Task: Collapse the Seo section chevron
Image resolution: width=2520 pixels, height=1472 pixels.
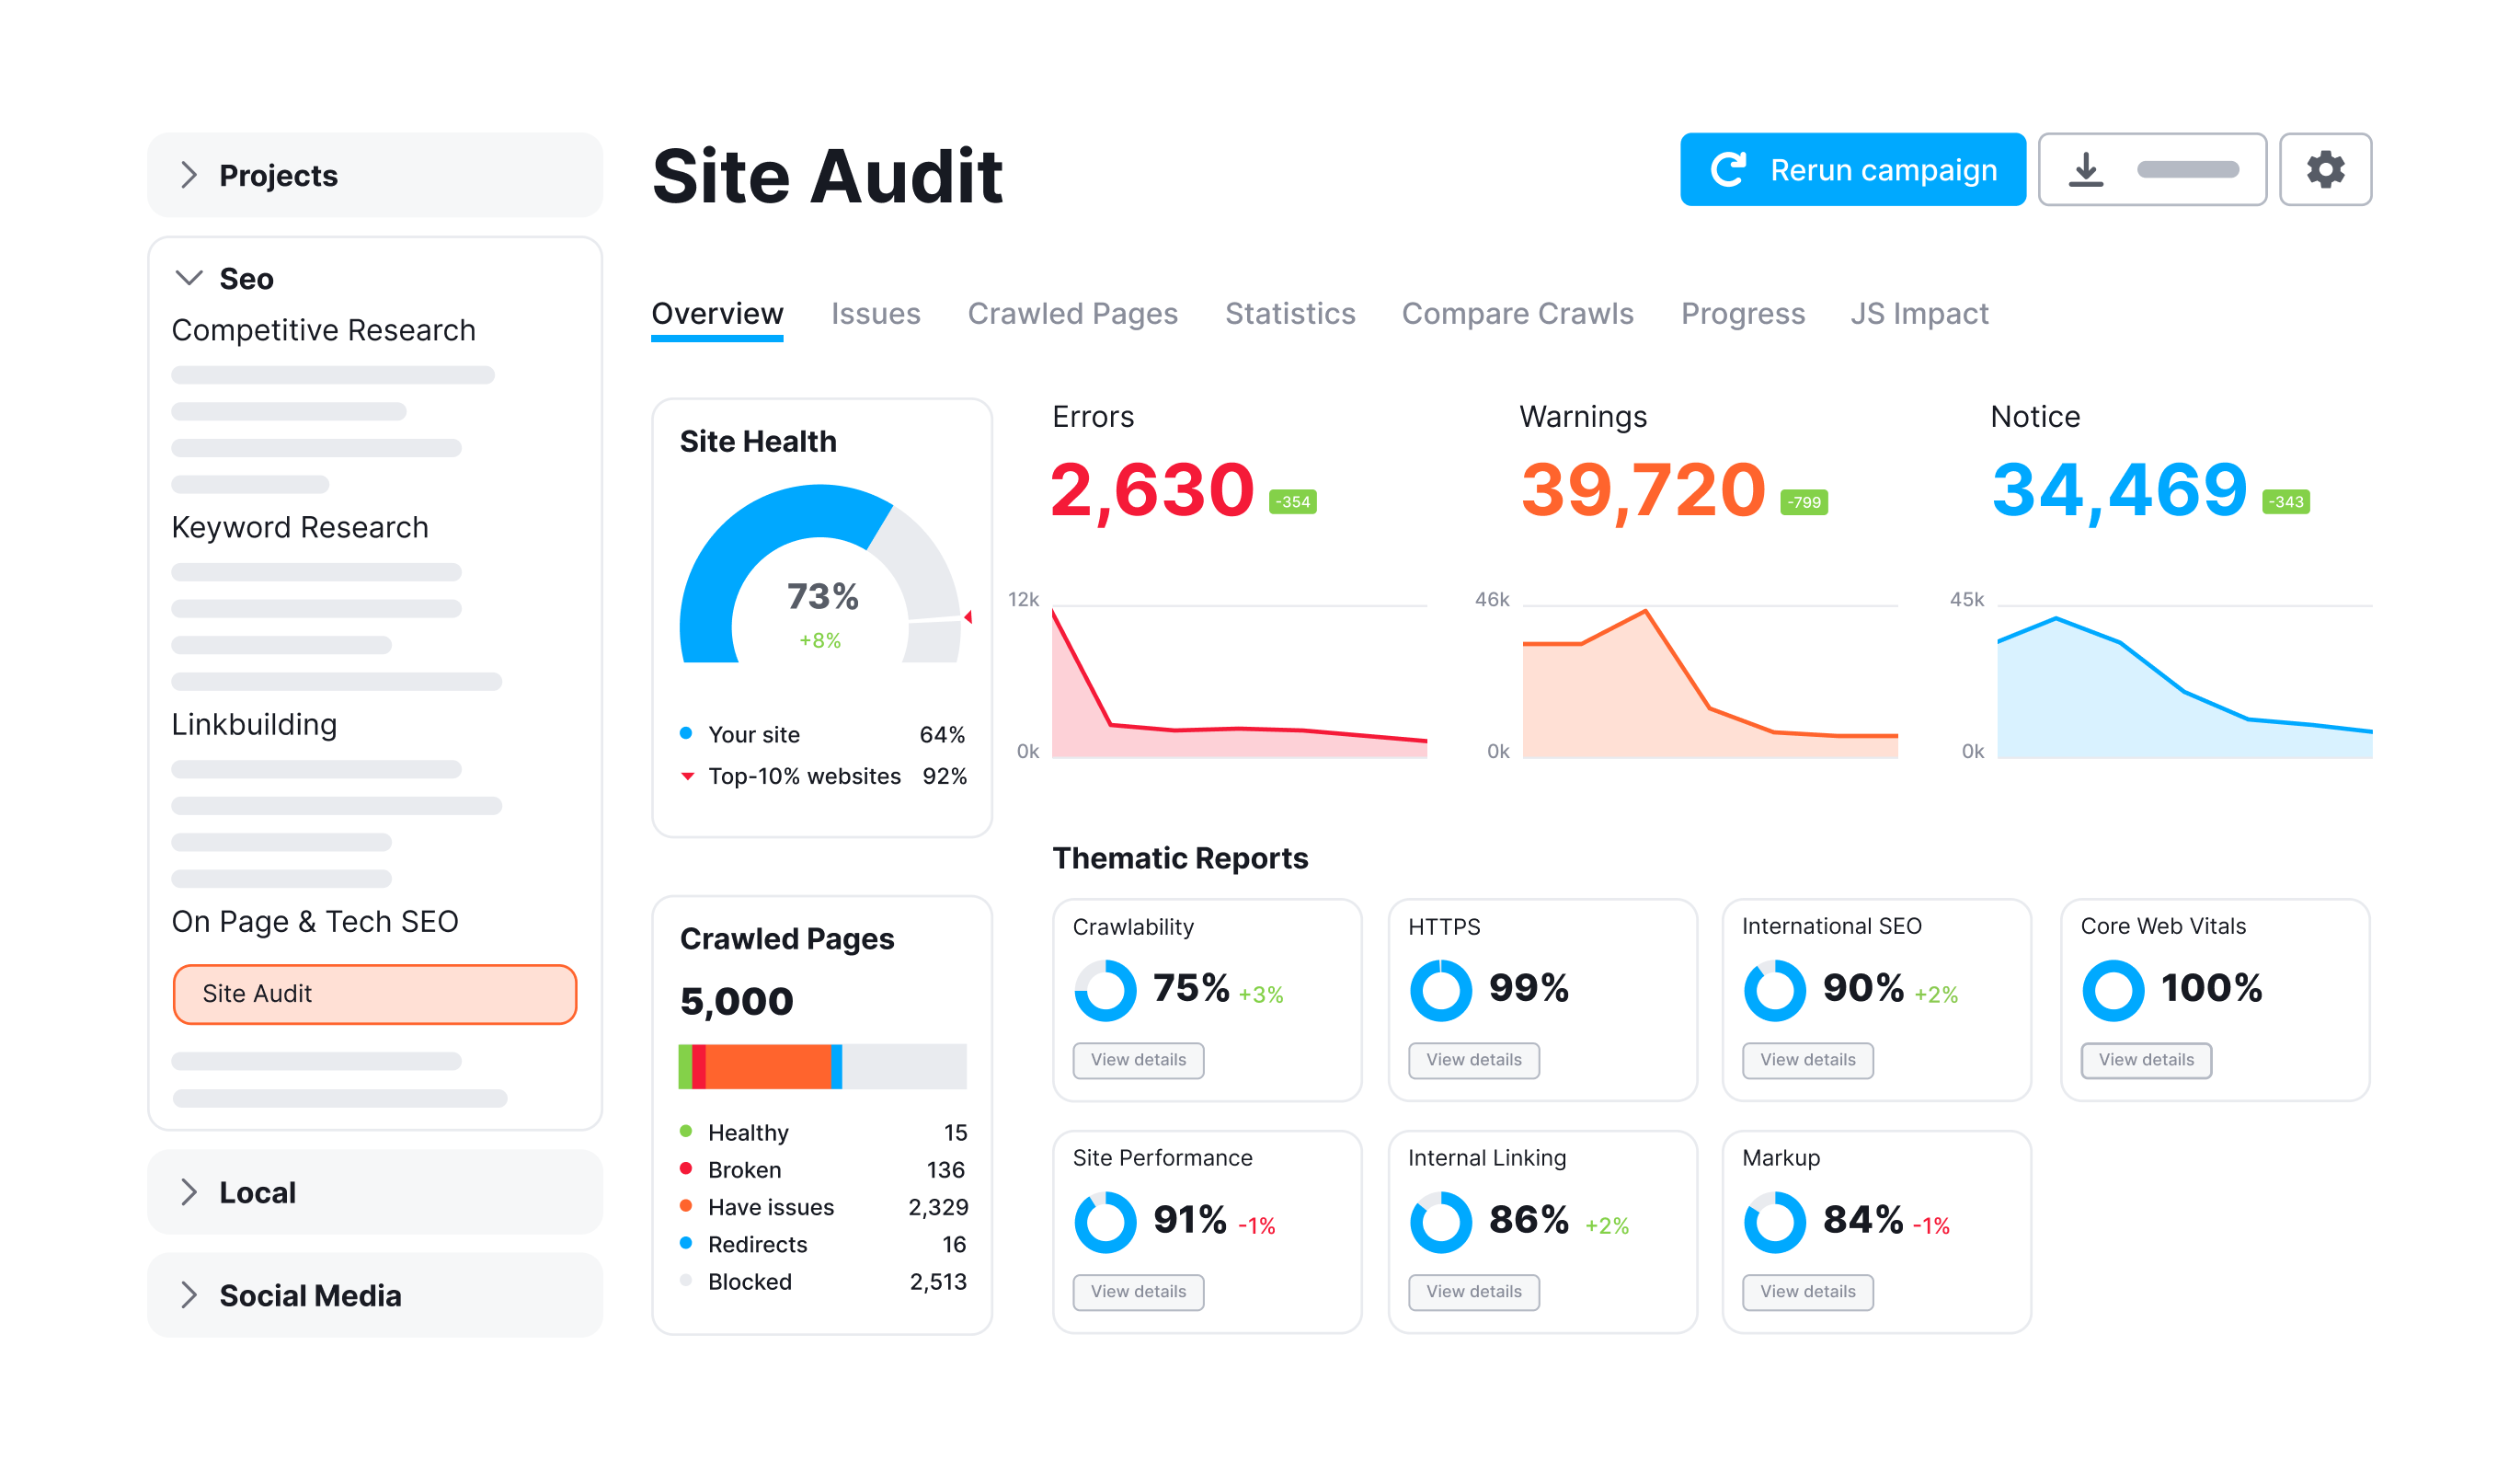Action: tap(189, 278)
